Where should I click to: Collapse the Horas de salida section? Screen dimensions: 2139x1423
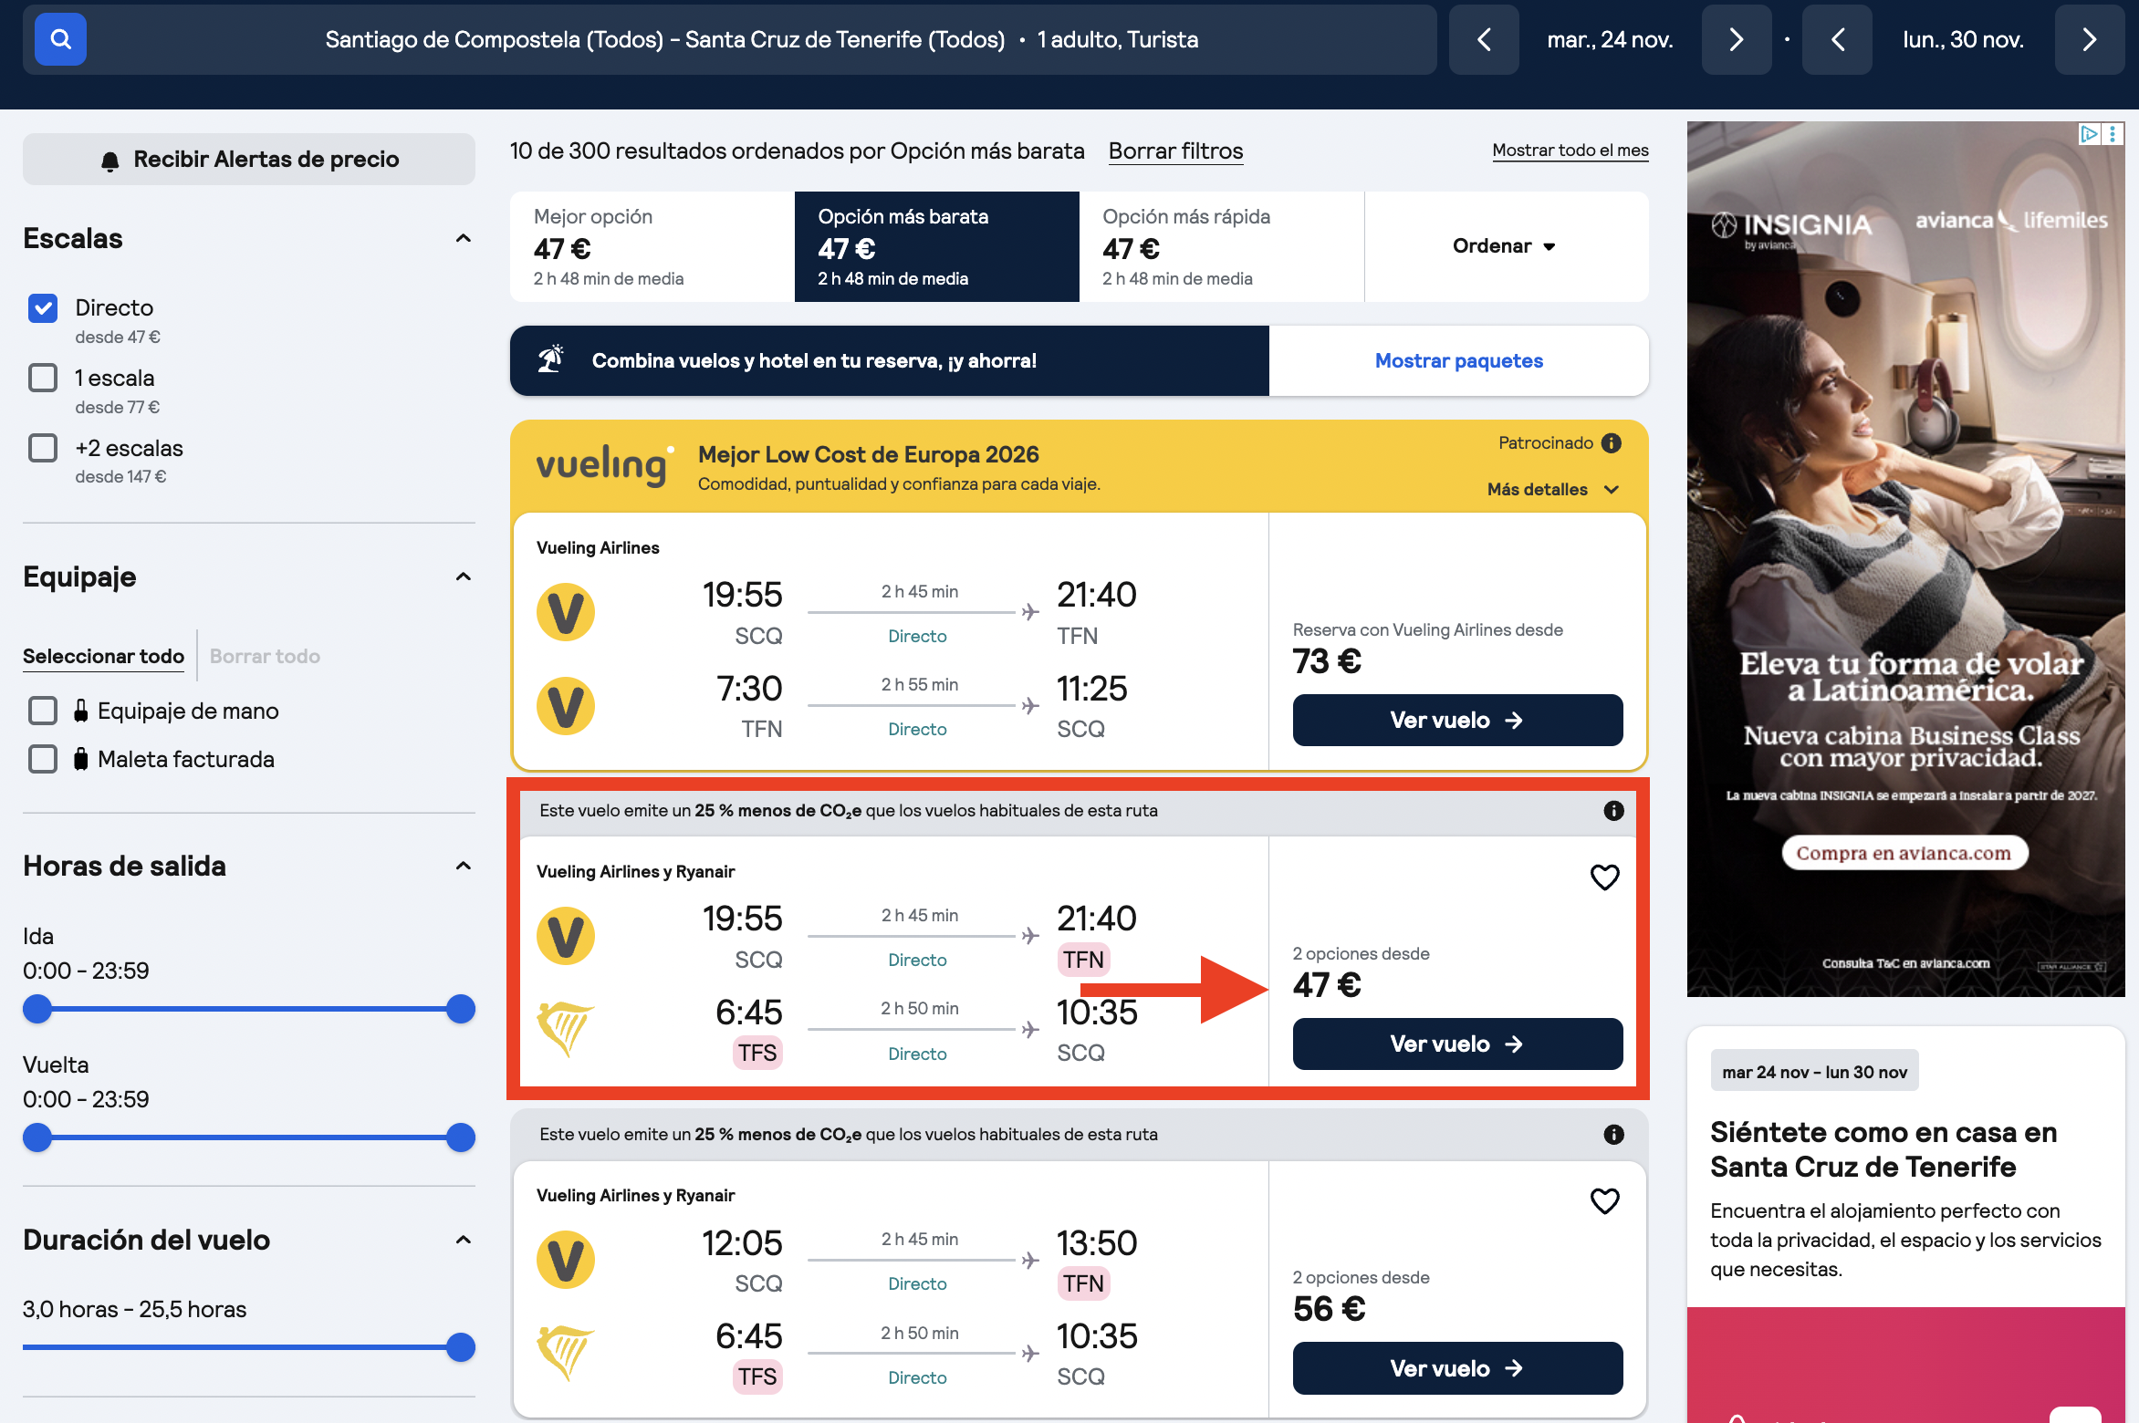pyautogui.click(x=464, y=867)
